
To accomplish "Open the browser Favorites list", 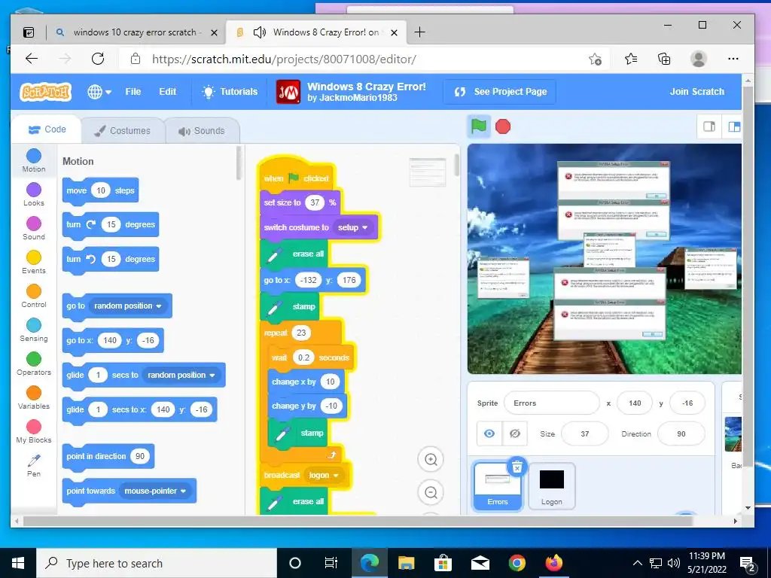I will click(631, 59).
